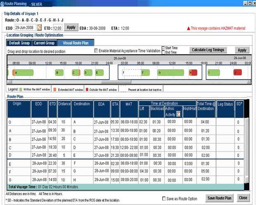Click the ETD time input field

pos(57,28)
